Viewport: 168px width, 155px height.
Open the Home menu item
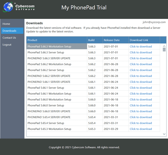click(6, 24)
